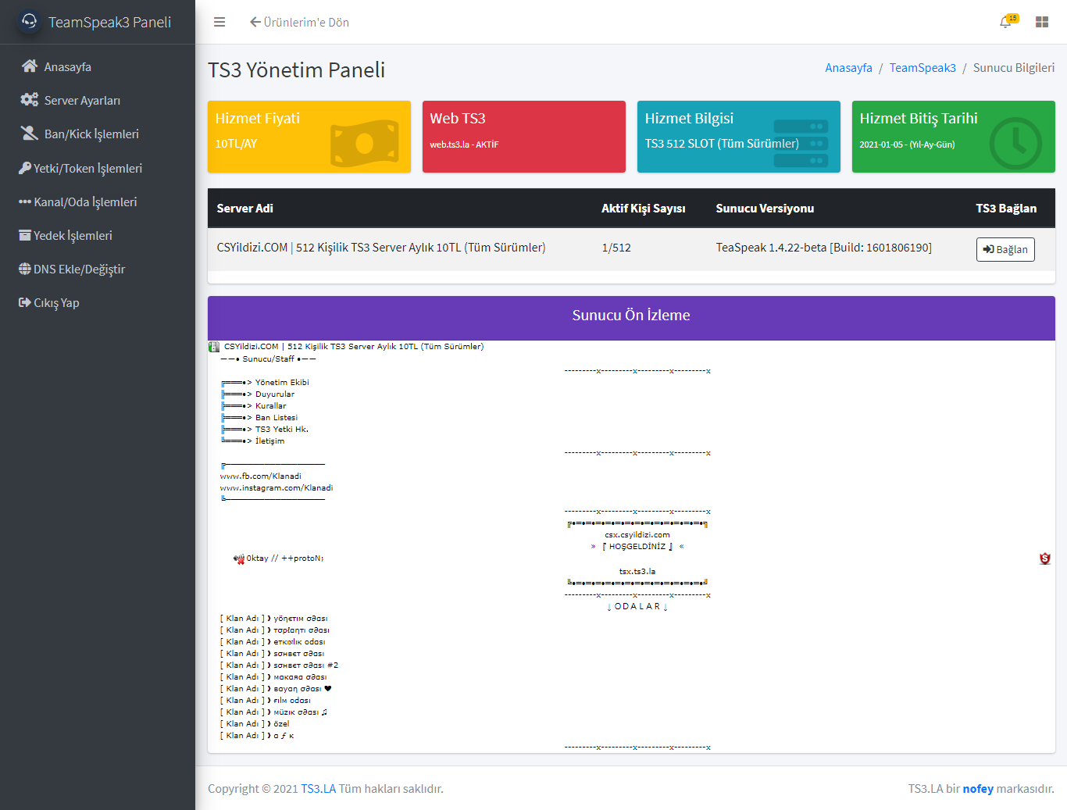Open Yetki/Token İşlemleri menu item
This screenshot has width=1067, height=810.
(x=87, y=168)
